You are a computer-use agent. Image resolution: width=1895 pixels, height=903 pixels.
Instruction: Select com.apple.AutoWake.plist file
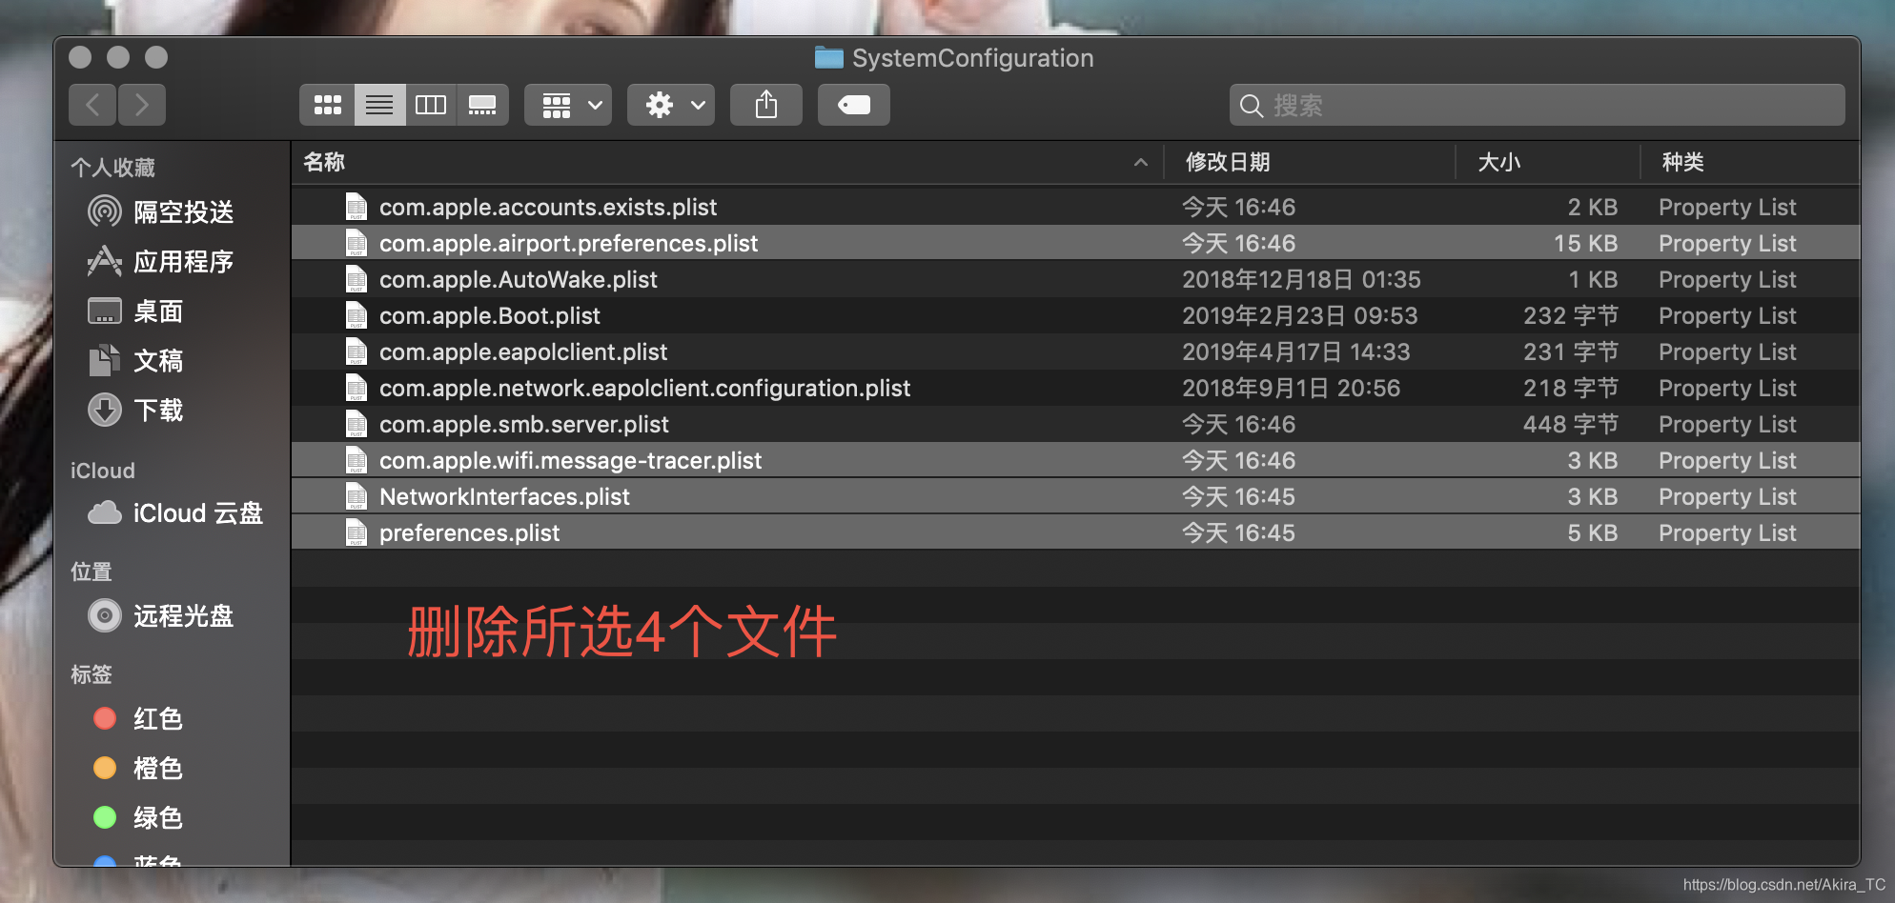(1075, 279)
